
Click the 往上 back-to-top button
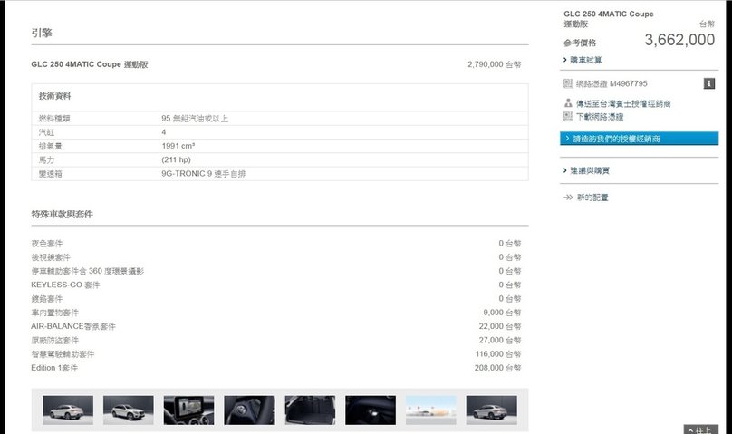click(x=700, y=429)
